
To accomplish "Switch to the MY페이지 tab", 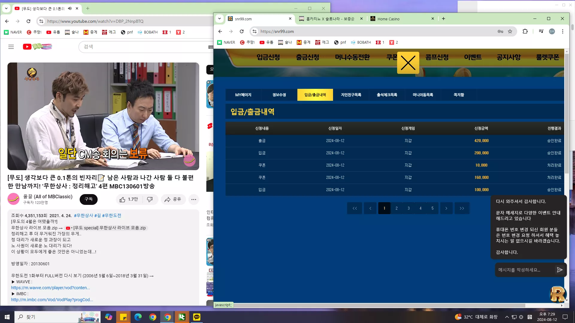I will [x=243, y=95].
